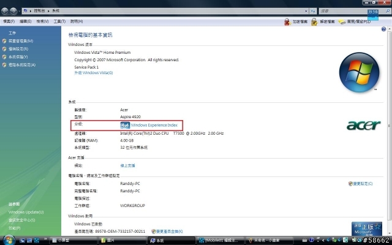Click the 開啟/關閉PSD toolbar icon
392x245 pixels.
click(342, 22)
